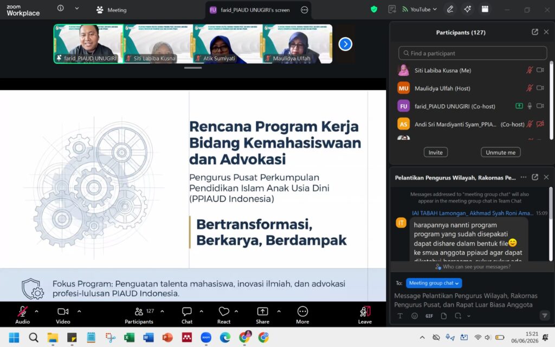The image size is (555, 347).
Task: Click the Unmute me button
Action: 500,152
